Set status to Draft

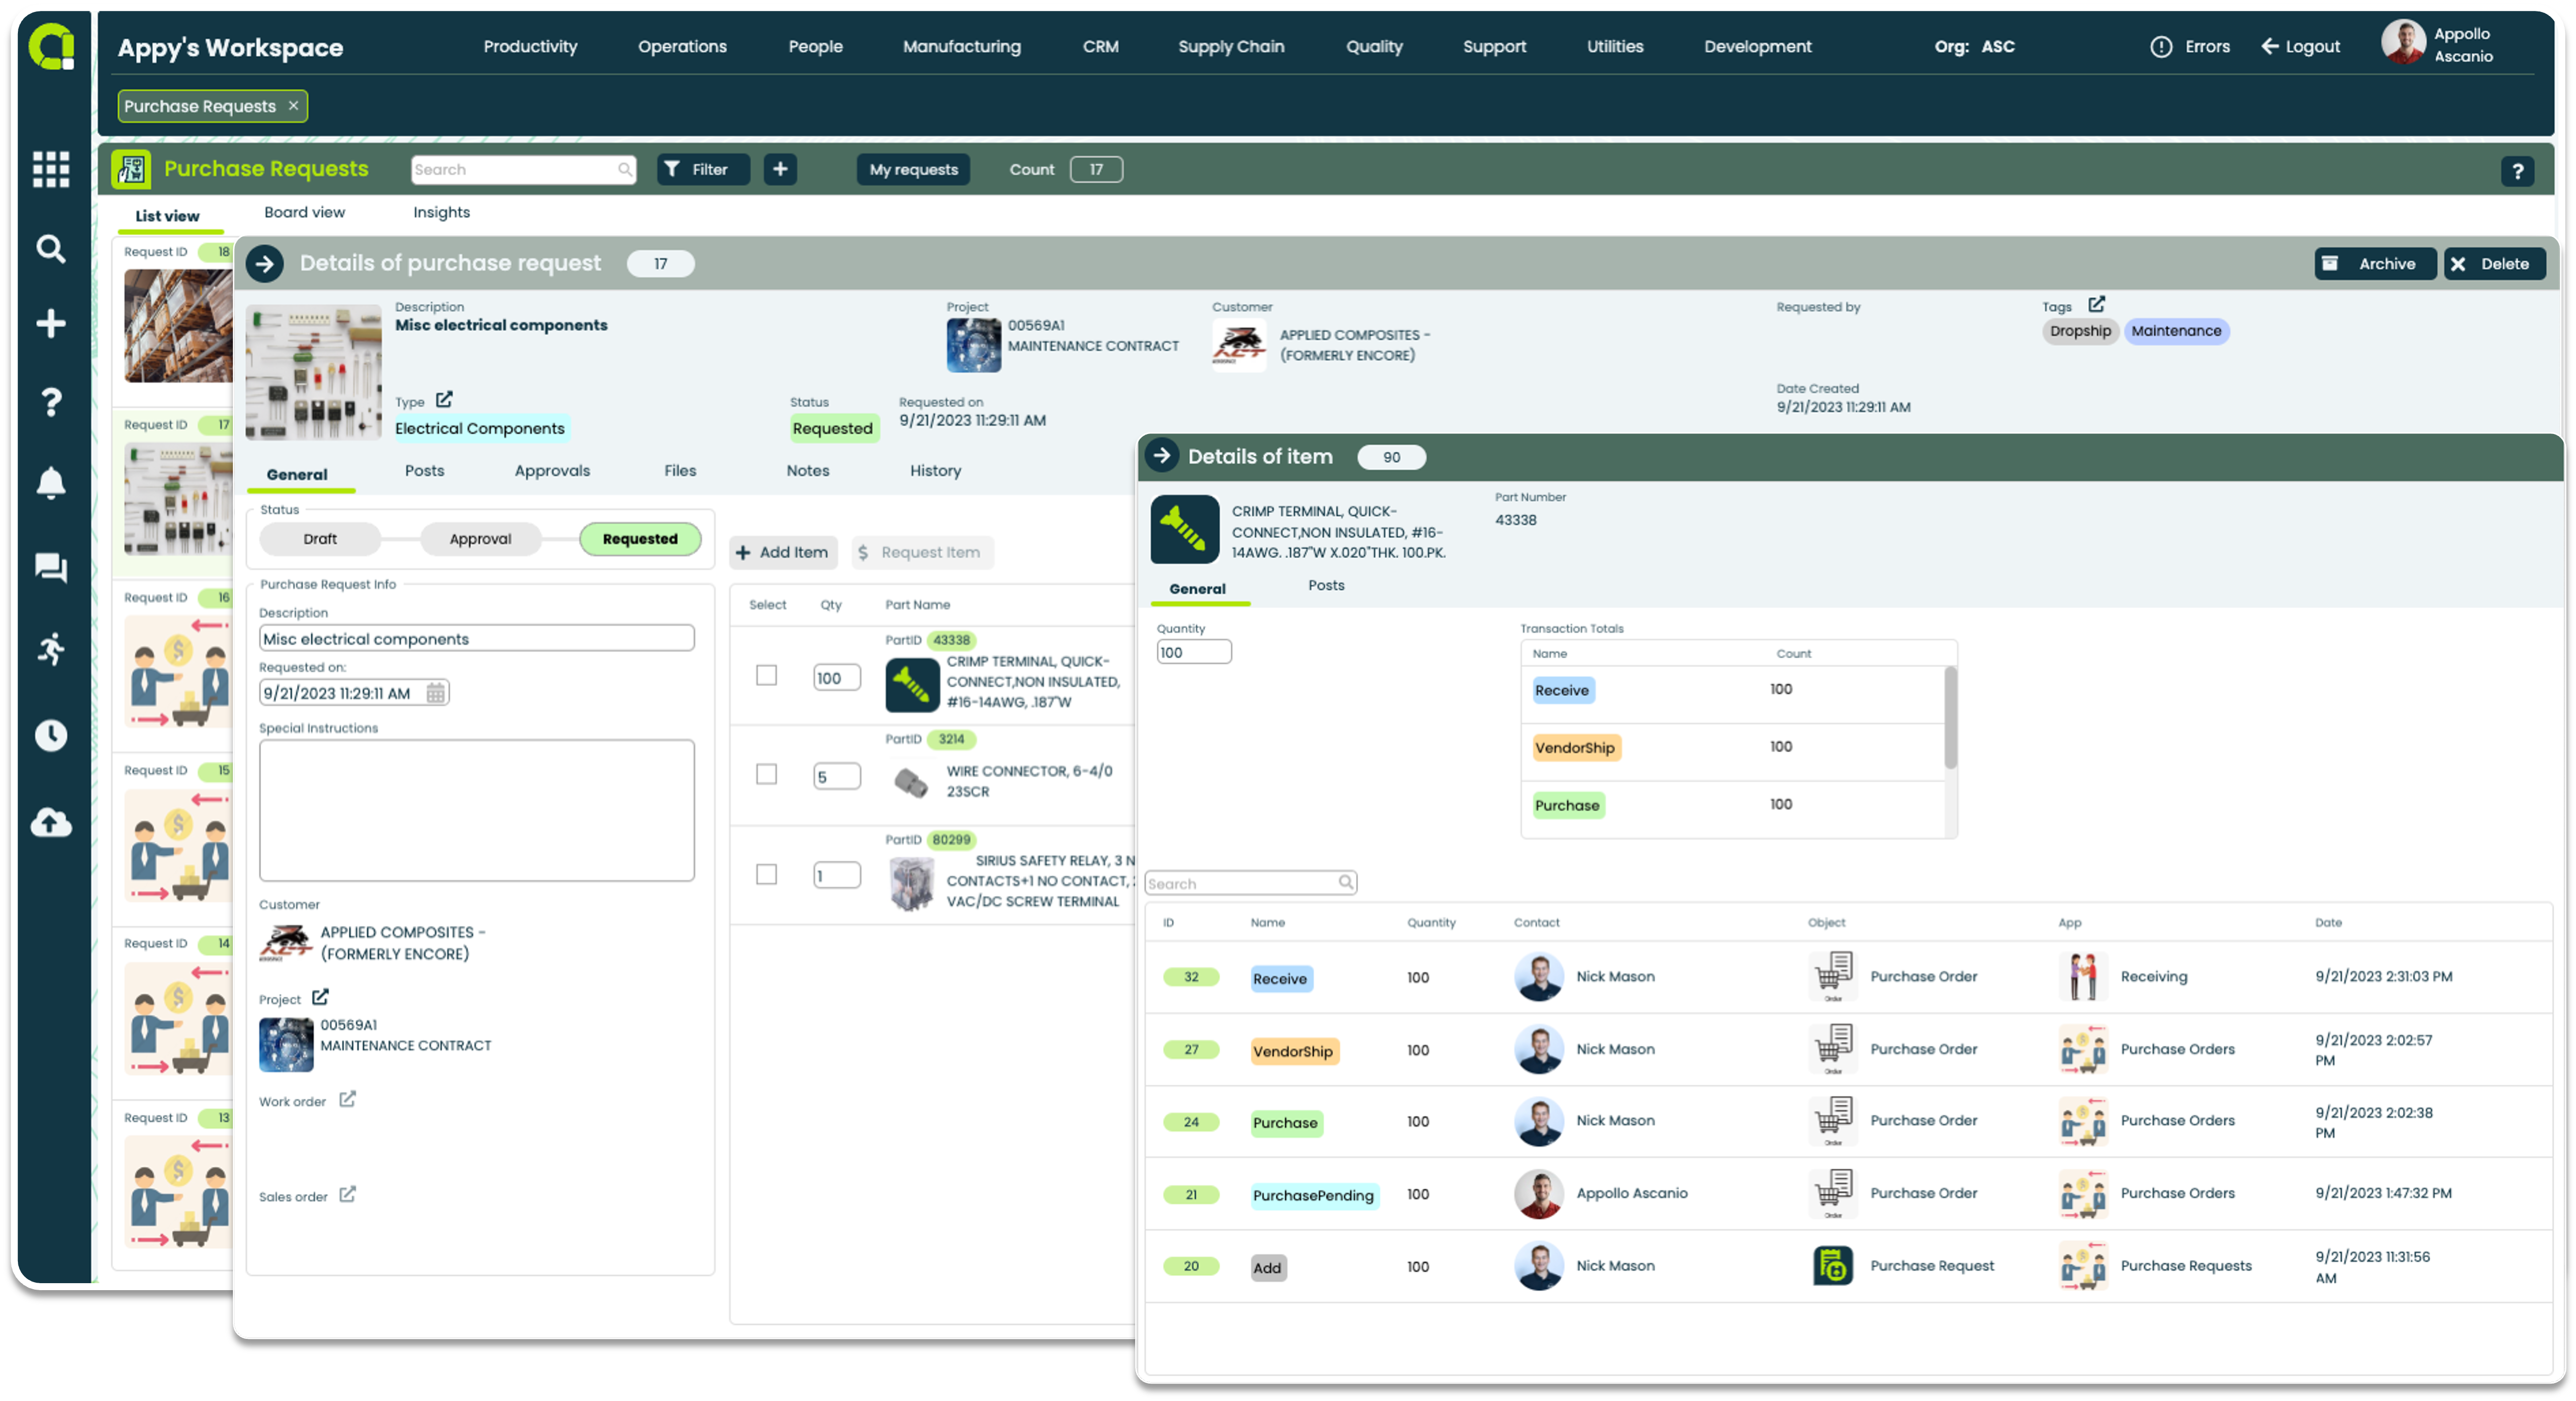[320, 538]
